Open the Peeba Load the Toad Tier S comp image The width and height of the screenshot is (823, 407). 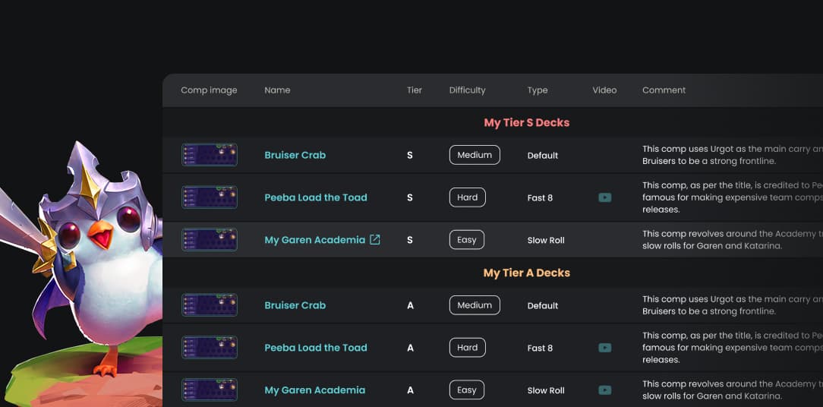(x=210, y=197)
